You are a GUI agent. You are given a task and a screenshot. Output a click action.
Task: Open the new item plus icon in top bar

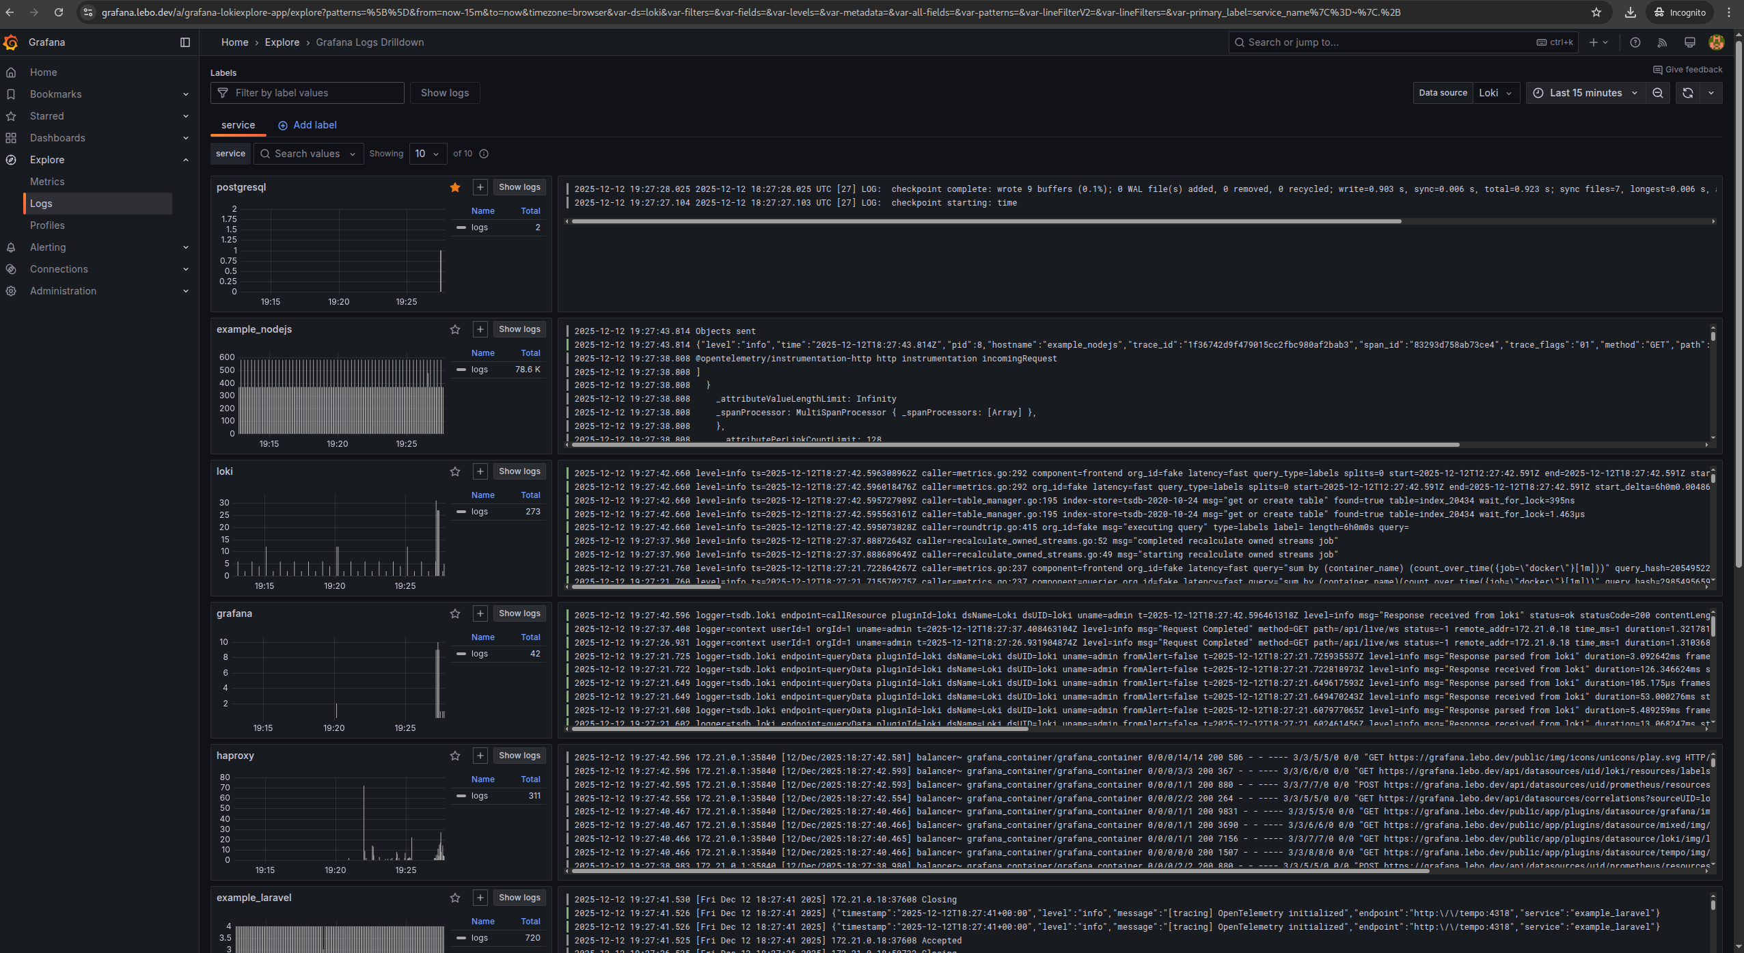(1594, 42)
